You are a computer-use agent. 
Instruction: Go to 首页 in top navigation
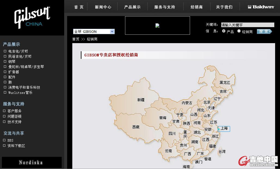click(x=79, y=7)
